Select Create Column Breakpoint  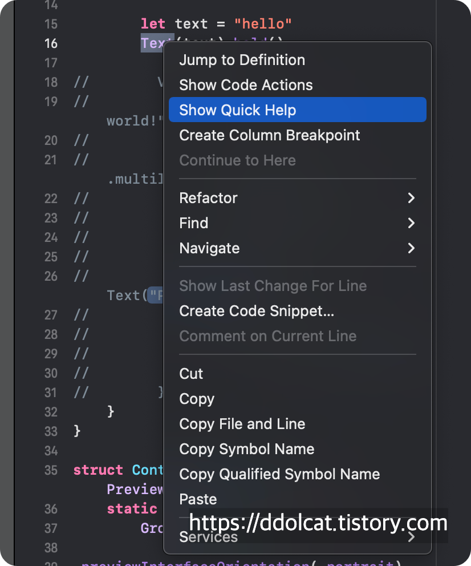[269, 135]
